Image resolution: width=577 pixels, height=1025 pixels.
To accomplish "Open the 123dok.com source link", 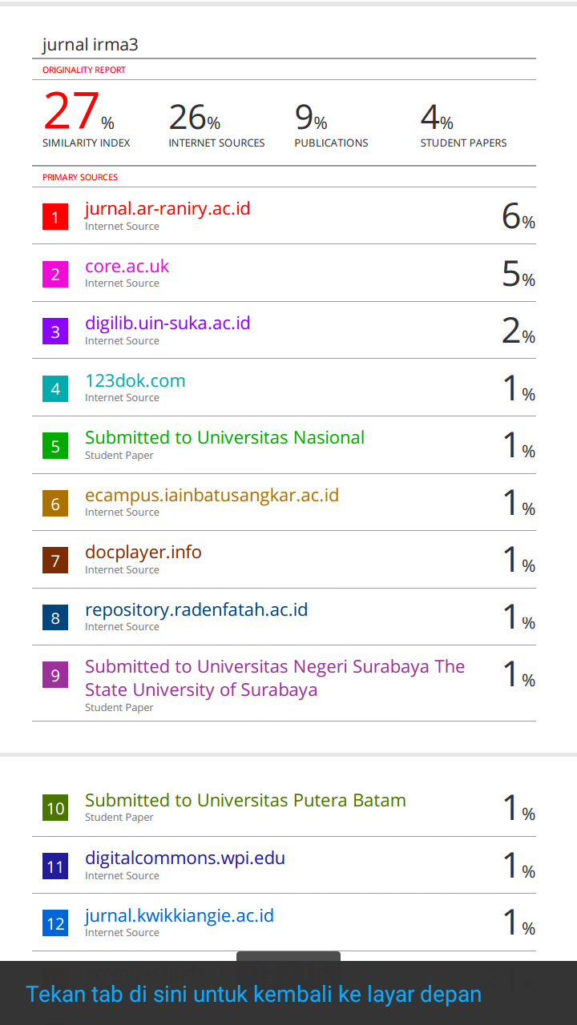I will pyautogui.click(x=135, y=381).
